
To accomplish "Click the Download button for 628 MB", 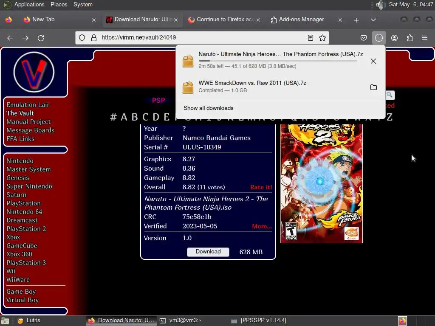I will (x=208, y=252).
